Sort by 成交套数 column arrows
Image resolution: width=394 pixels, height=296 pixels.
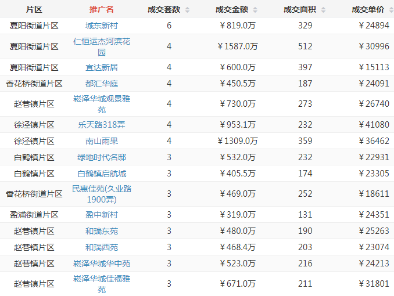187,10
